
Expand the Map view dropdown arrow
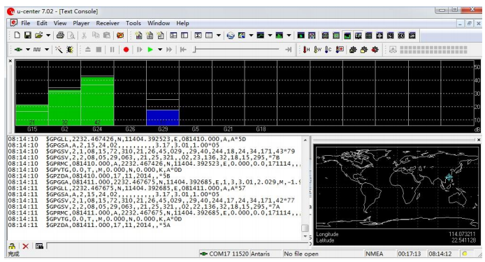[x=251, y=35]
